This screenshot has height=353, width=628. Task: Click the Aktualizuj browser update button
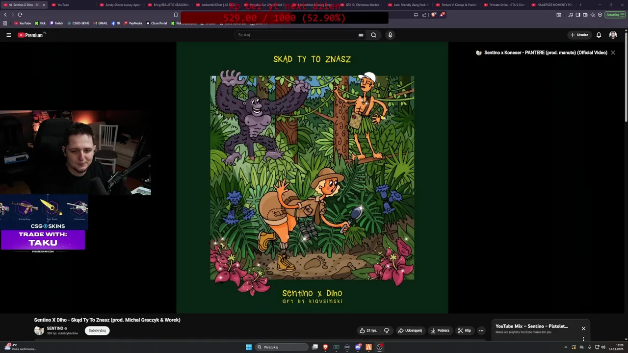(615, 15)
